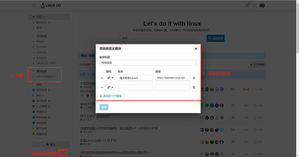Click reply count 524 in topic list
The image size is (299, 157).
click(233, 89)
